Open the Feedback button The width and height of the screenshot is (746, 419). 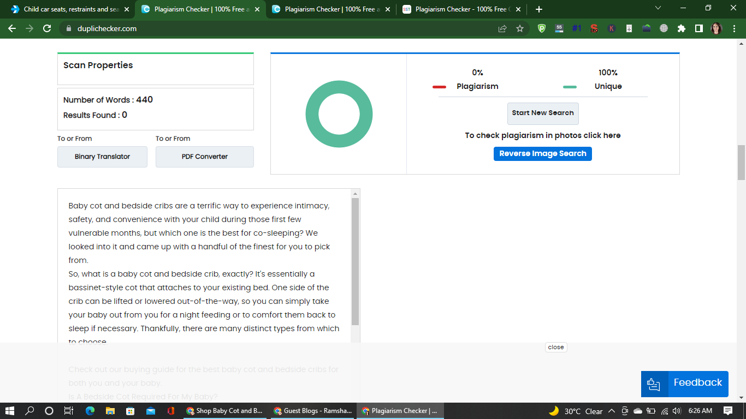[x=685, y=384]
